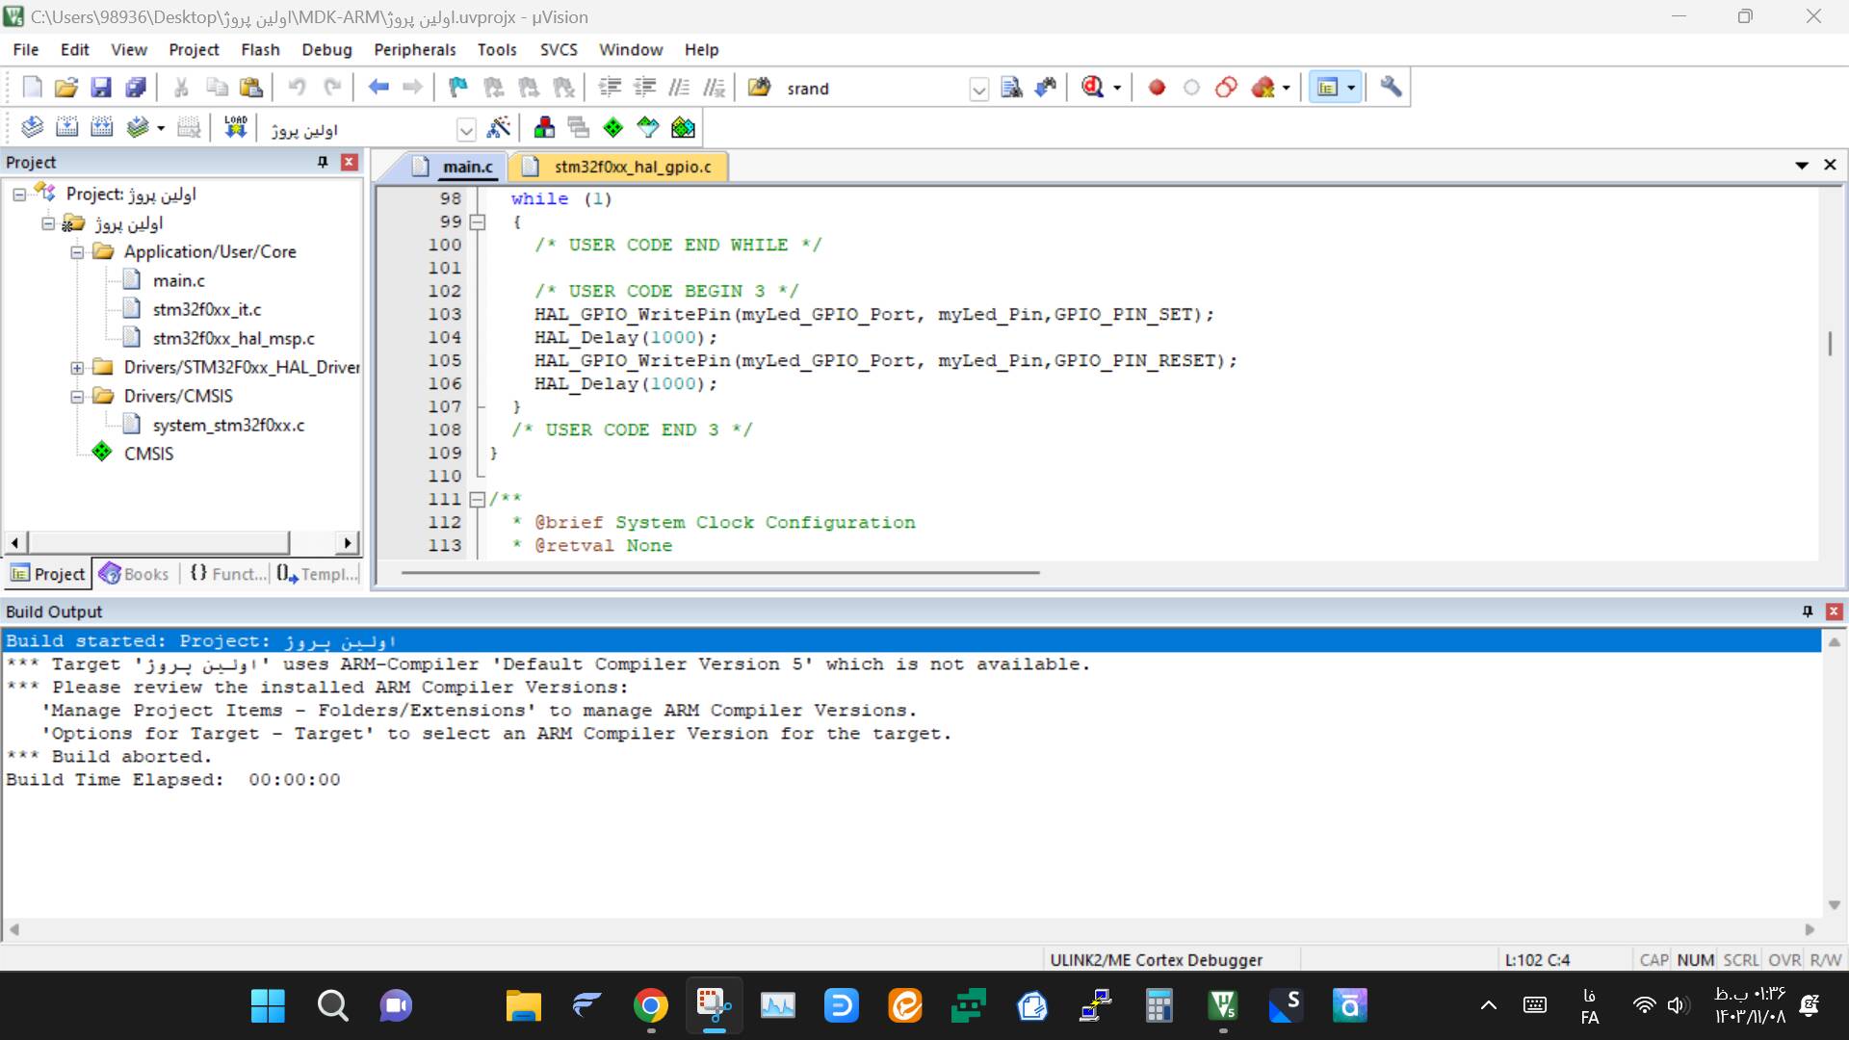Click the Incremental Find binoculars icon
The width and height of the screenshot is (1849, 1040).
[1046, 88]
